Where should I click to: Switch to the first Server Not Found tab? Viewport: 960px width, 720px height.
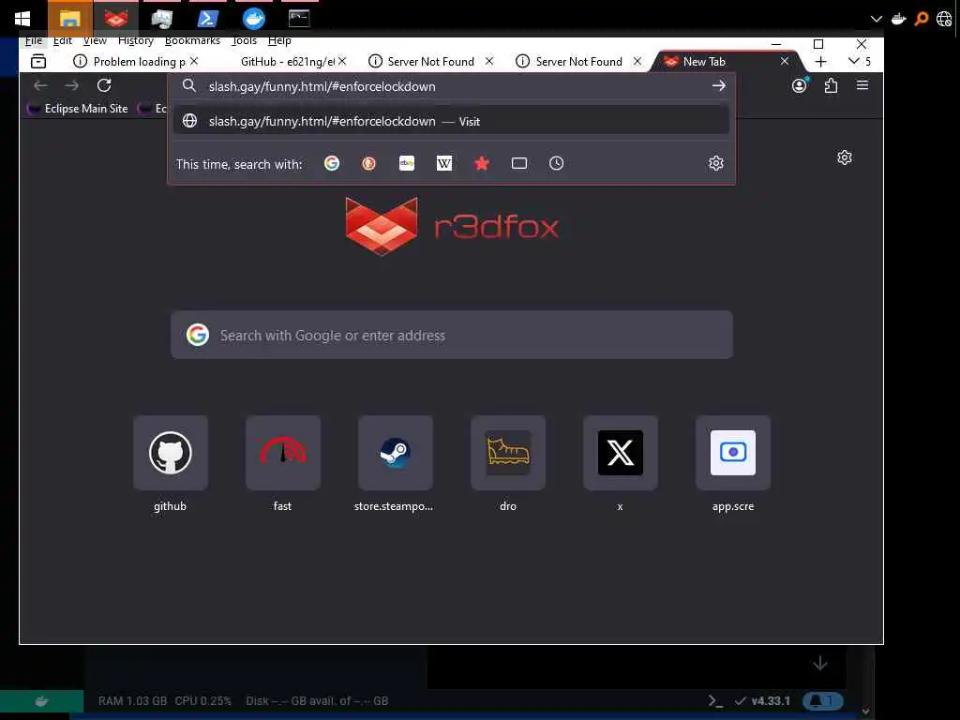coord(429,61)
